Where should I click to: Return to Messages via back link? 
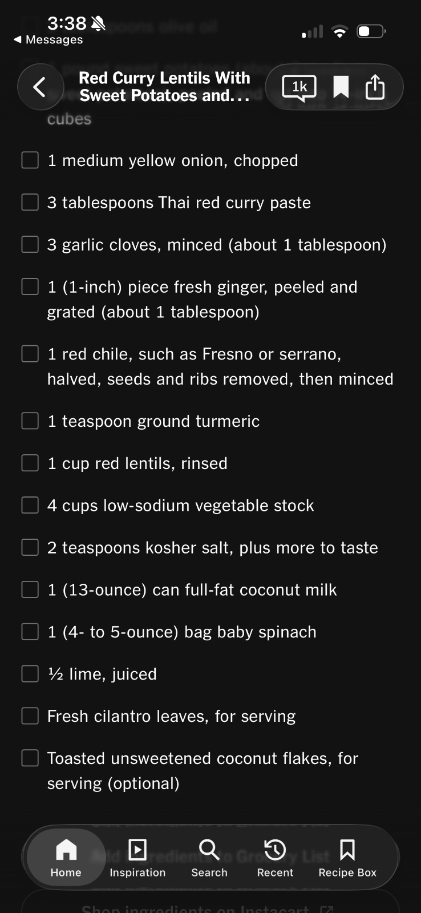coord(48,39)
